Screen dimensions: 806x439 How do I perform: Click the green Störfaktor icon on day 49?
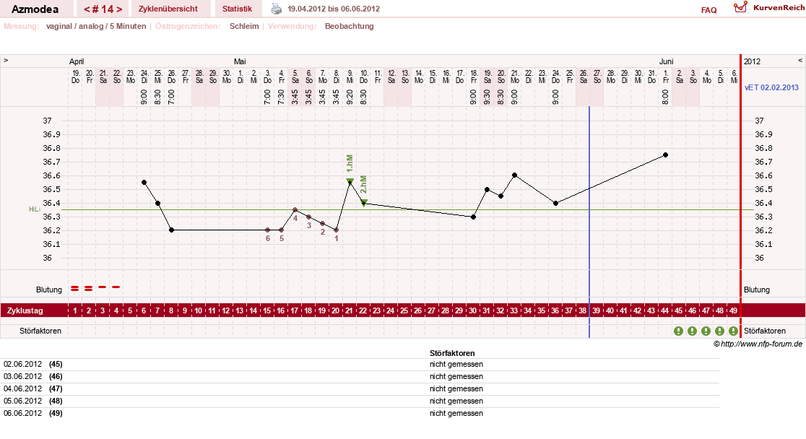tap(734, 331)
